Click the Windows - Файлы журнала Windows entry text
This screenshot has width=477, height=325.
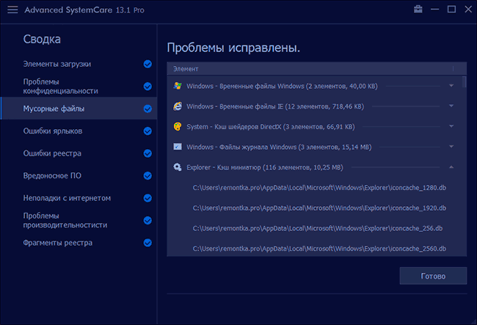pyautogui.click(x=279, y=147)
